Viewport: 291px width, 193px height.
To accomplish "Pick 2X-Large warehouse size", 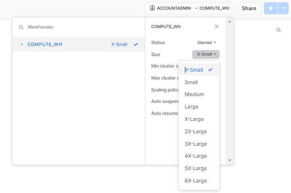I will click(x=195, y=131).
